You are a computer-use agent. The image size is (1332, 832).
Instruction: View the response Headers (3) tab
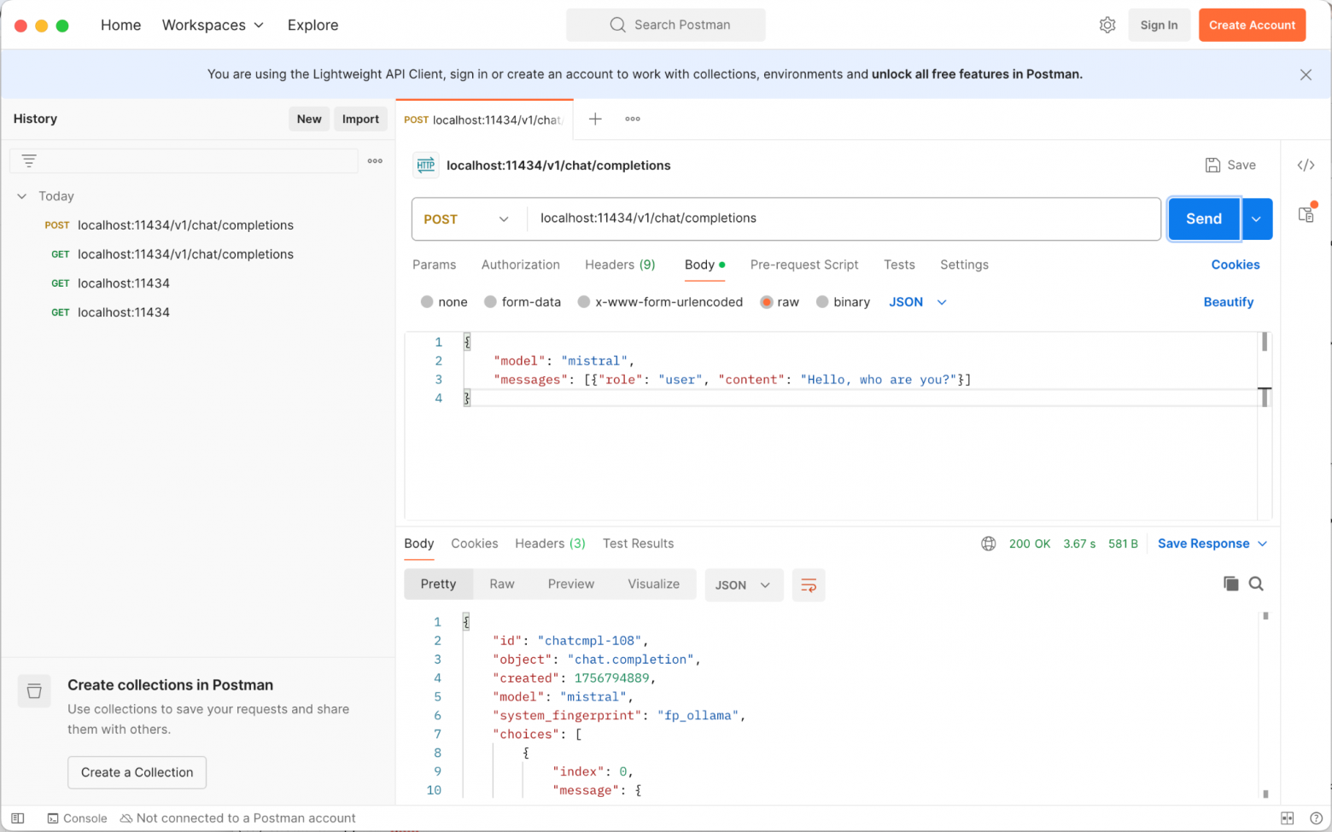coord(550,544)
